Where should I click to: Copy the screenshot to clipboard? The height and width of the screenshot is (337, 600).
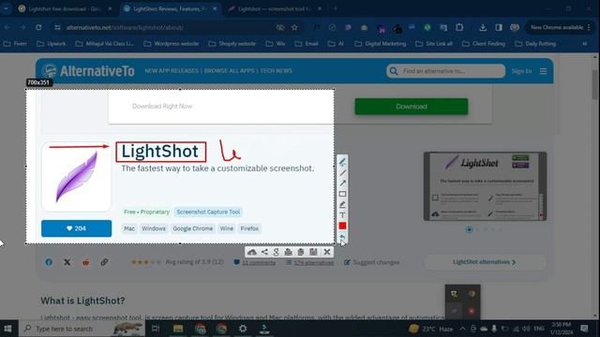(301, 252)
